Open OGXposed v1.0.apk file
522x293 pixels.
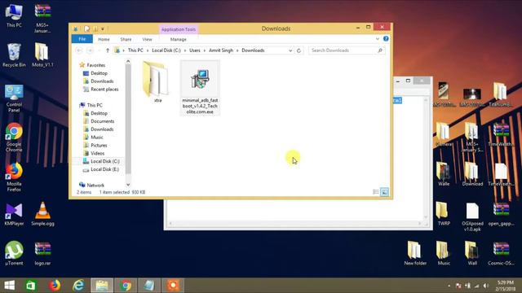[x=472, y=217]
